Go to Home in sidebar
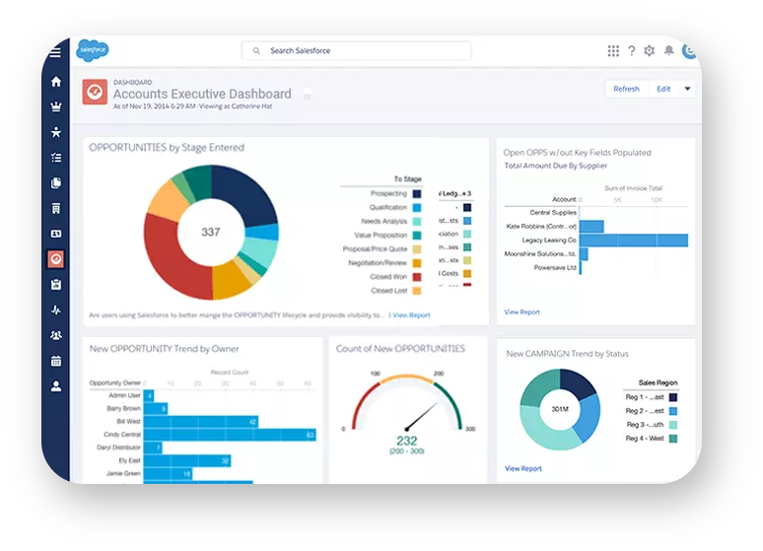 pyautogui.click(x=56, y=81)
